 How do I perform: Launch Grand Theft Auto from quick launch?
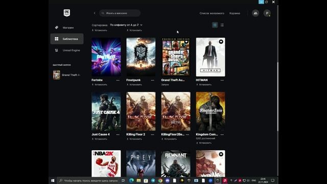pyautogui.click(x=67, y=75)
